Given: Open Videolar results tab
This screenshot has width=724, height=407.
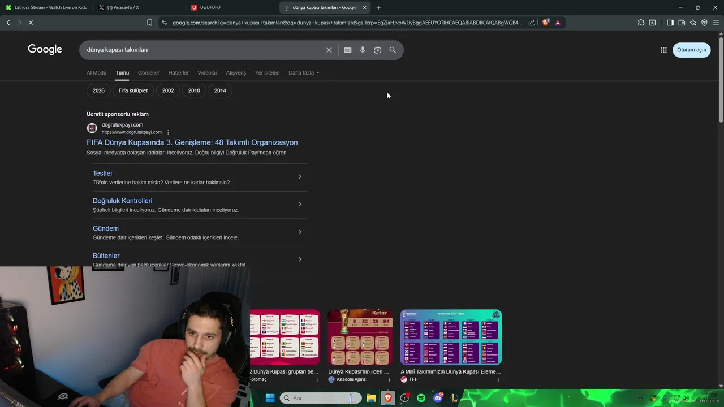Looking at the screenshot, I should pyautogui.click(x=208, y=73).
